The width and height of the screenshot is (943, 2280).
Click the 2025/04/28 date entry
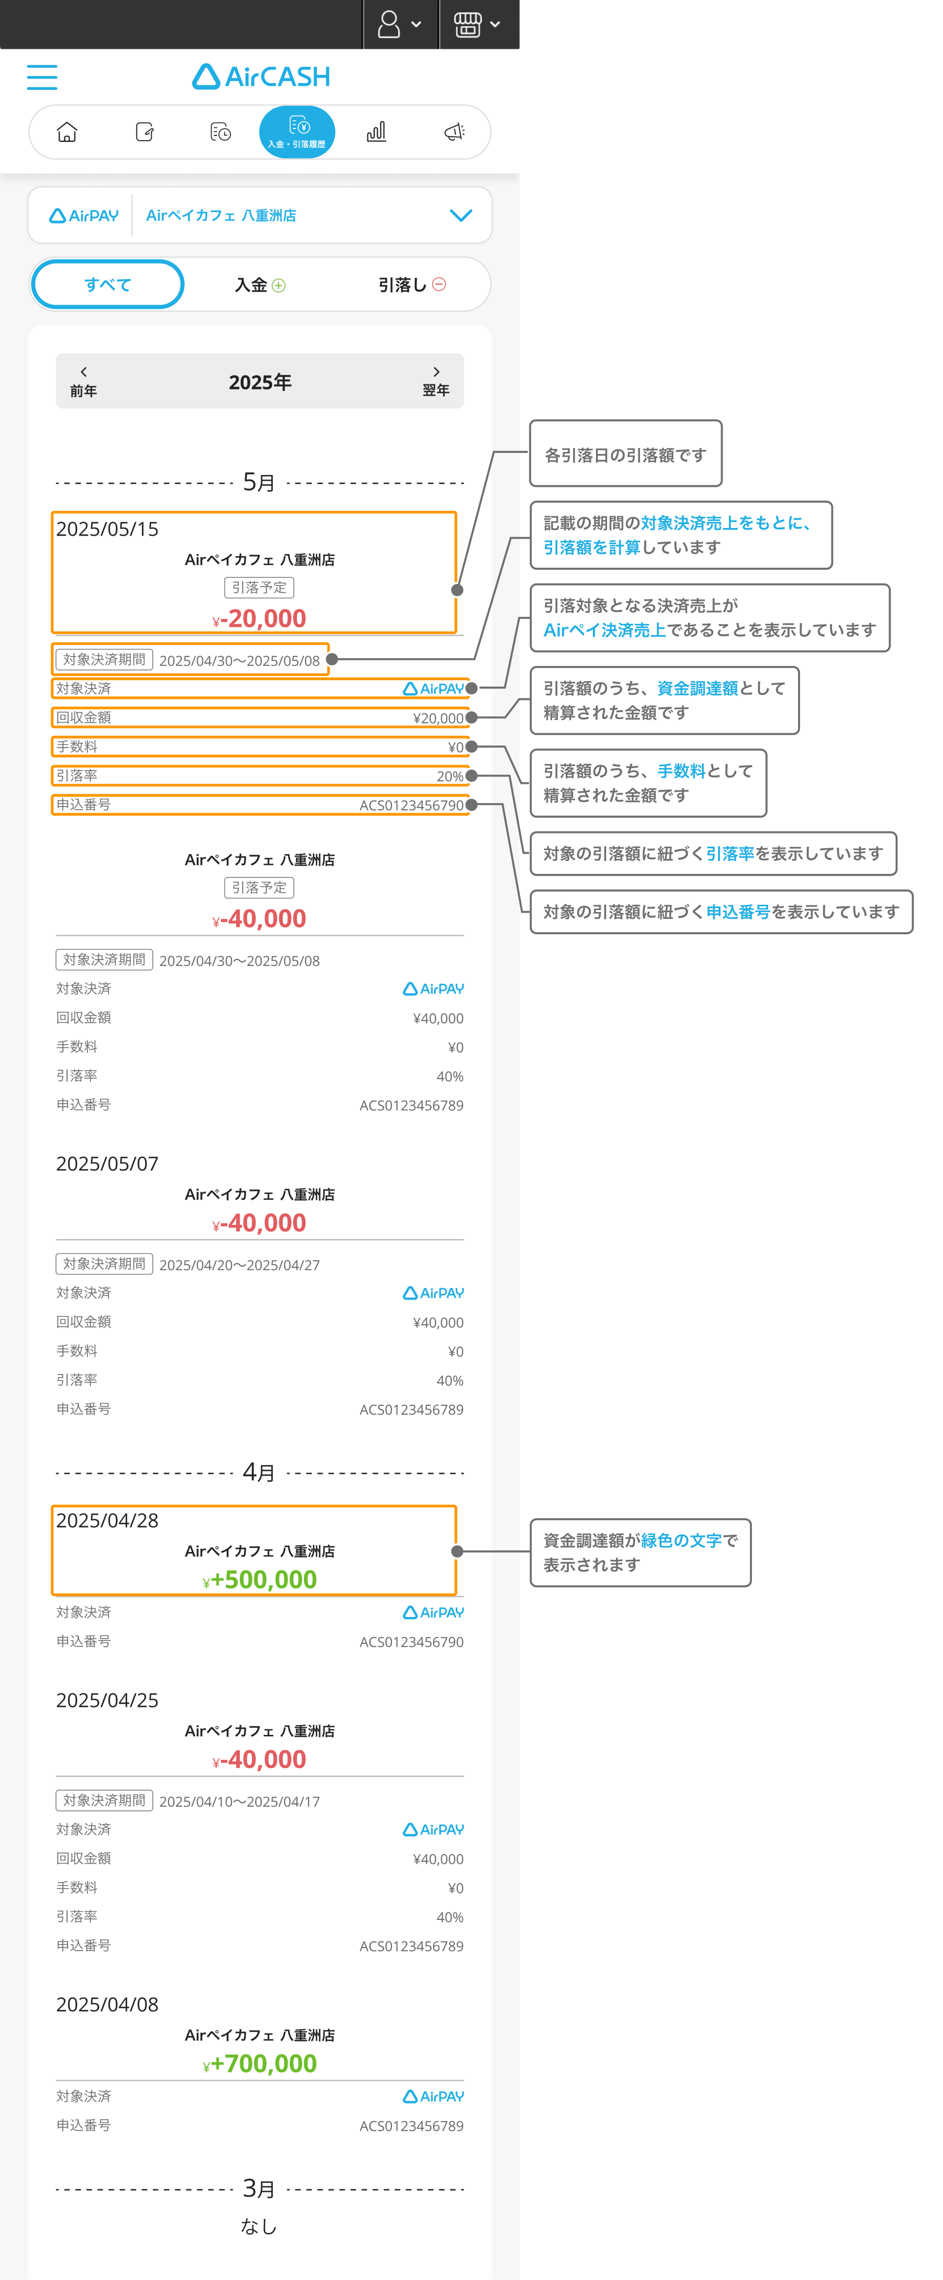pos(107,1520)
